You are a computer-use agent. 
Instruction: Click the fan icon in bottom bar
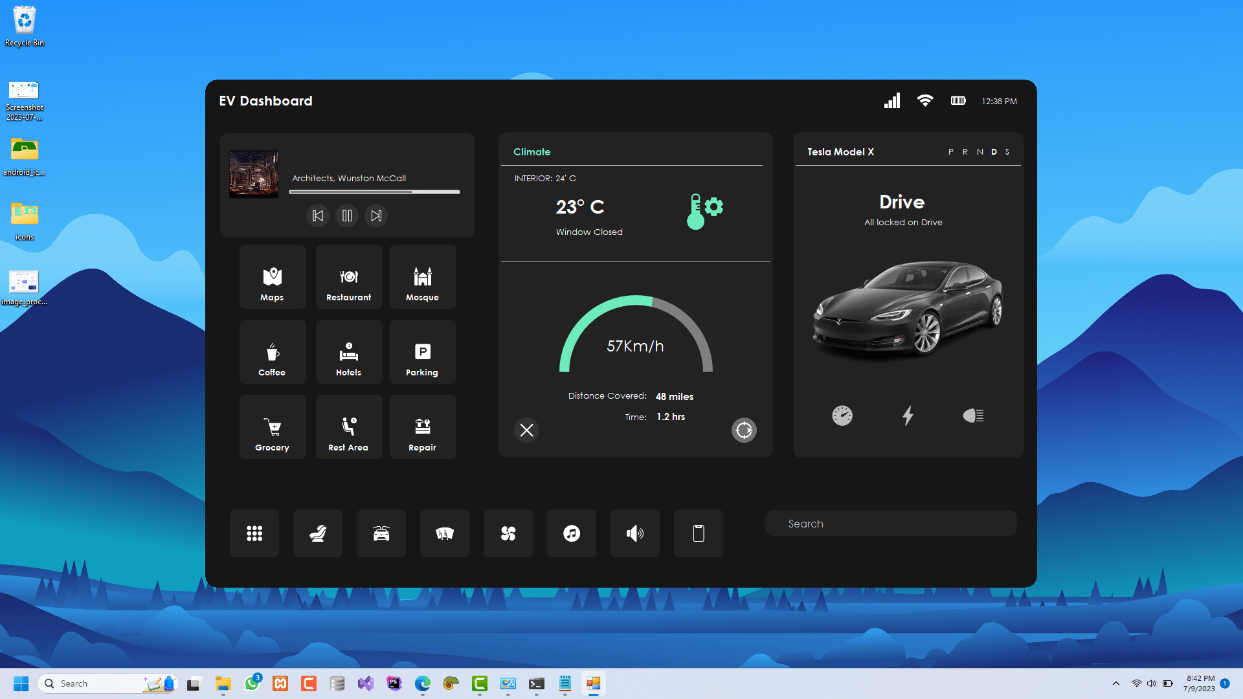coord(508,533)
